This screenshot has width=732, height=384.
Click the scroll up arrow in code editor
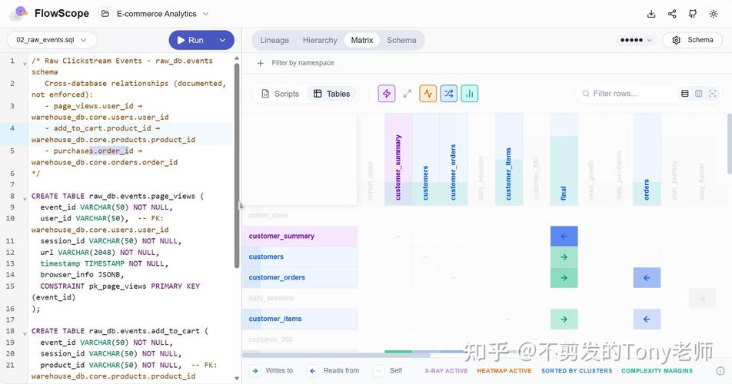(x=237, y=58)
